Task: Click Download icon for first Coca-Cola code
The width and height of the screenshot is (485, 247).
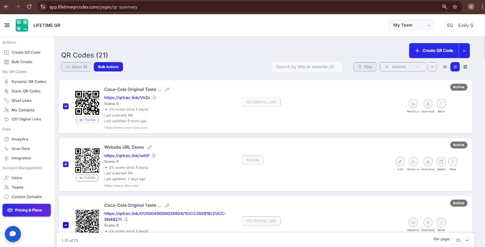Action: 428,103
